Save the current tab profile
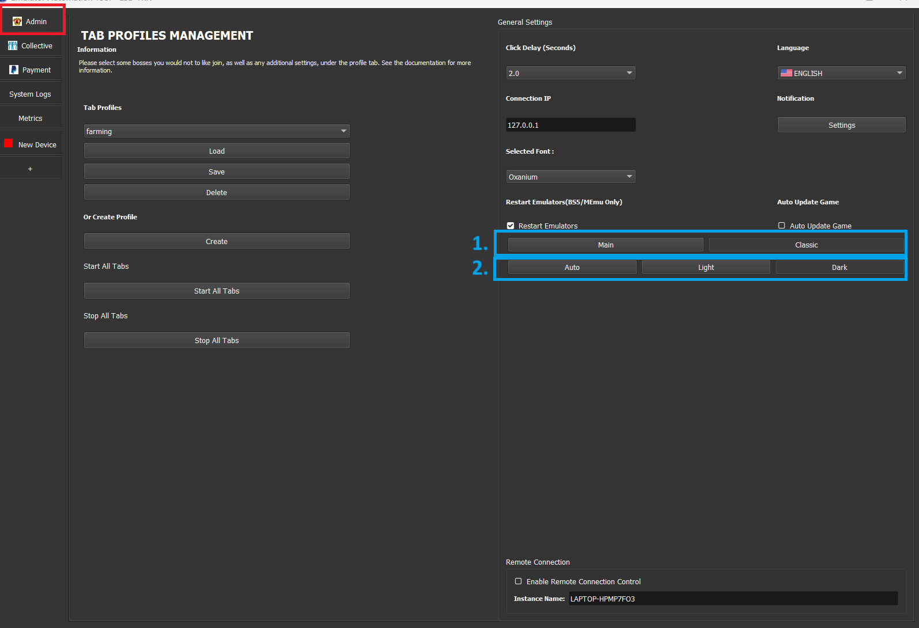 click(x=217, y=172)
